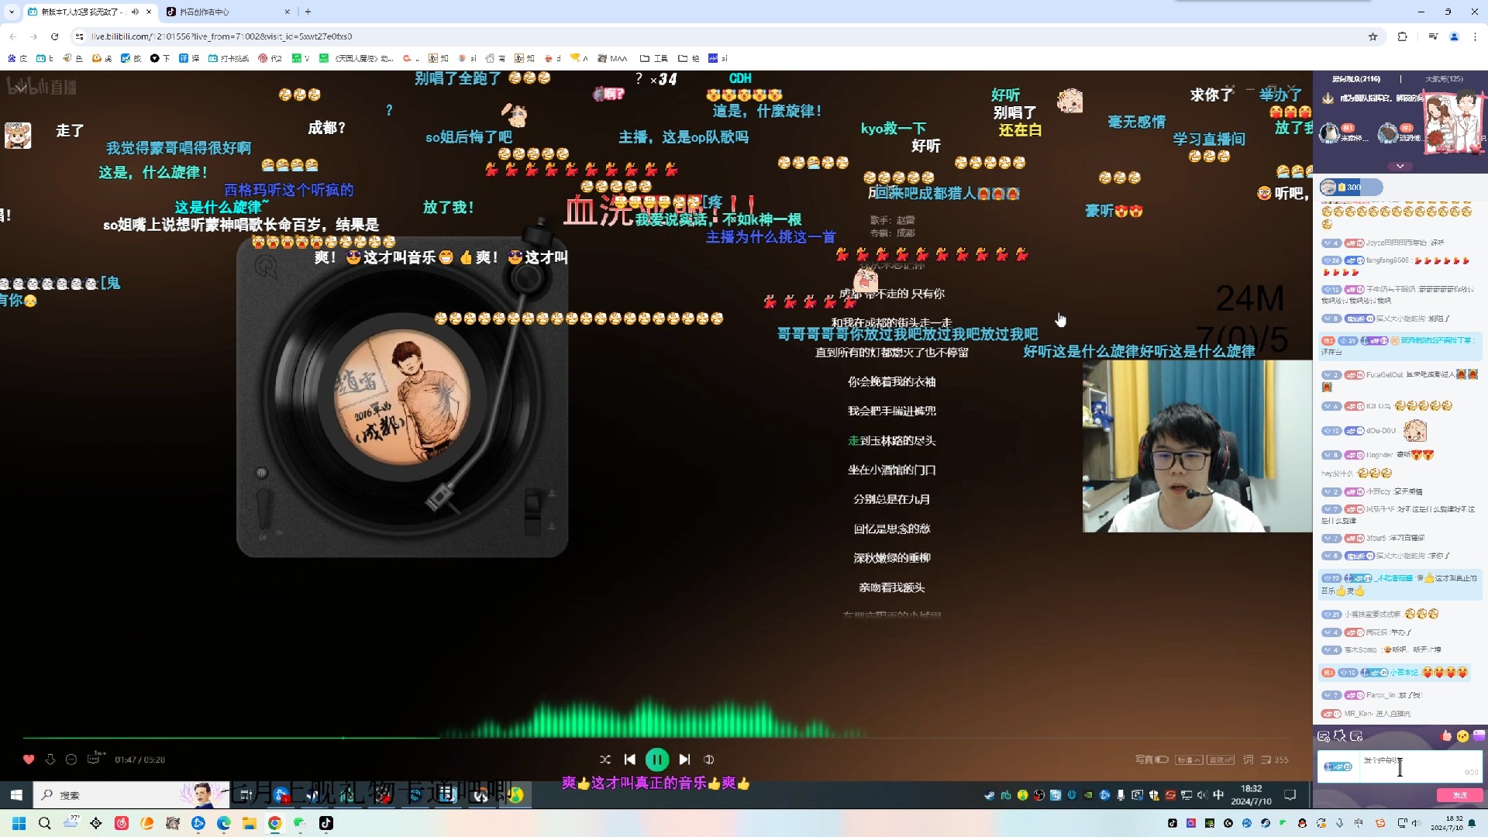Viewport: 1488px width, 837px height.
Task: Bookmark this page with star icon
Action: (1373, 36)
